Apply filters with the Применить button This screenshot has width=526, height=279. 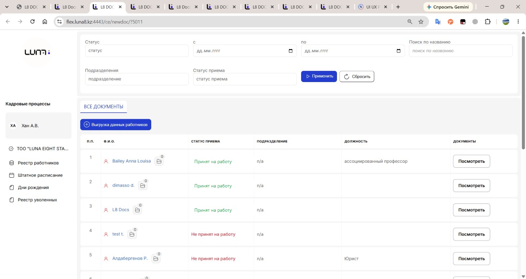(319, 76)
